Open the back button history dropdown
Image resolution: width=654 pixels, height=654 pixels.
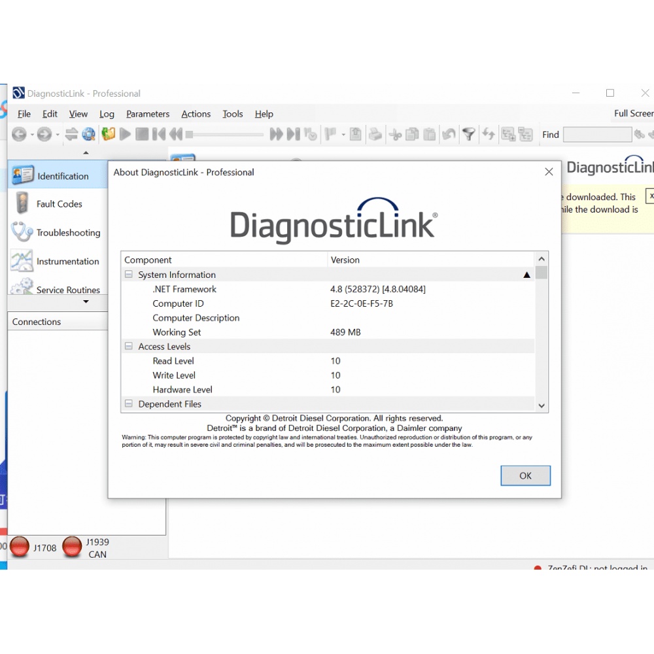(32, 135)
